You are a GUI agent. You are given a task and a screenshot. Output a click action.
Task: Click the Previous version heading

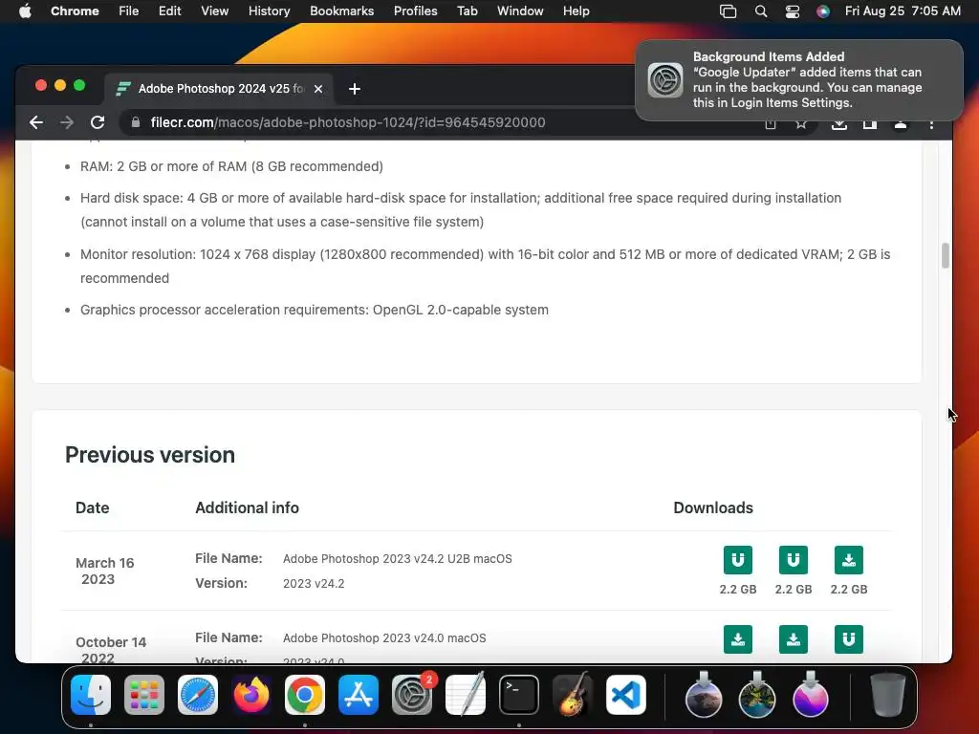(x=150, y=454)
